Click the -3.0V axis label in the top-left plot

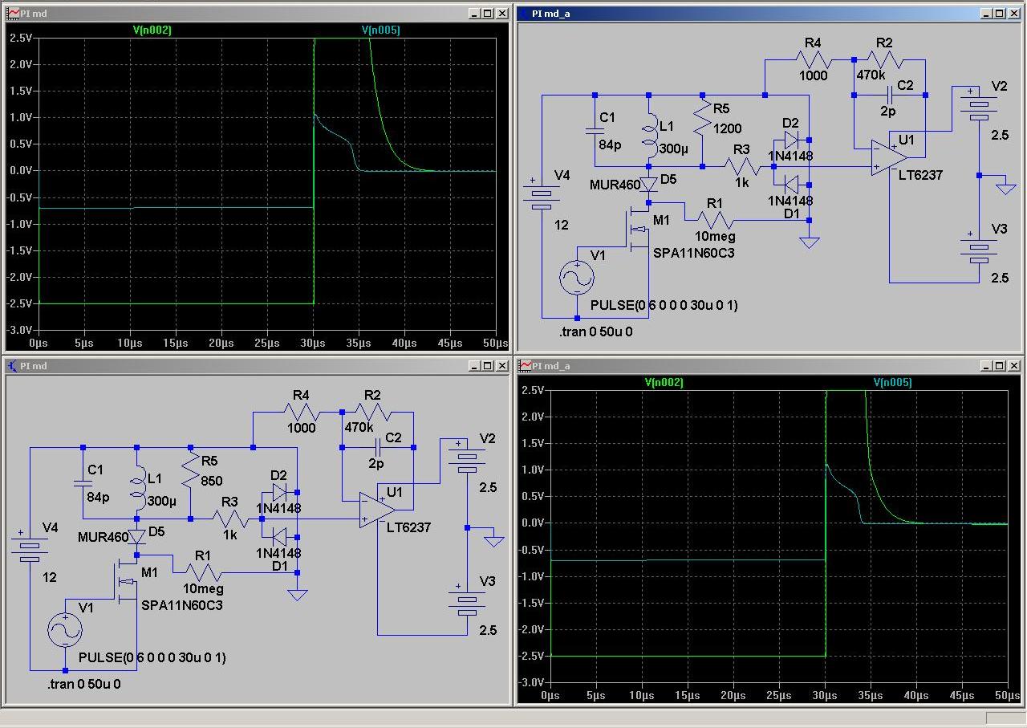(x=19, y=330)
